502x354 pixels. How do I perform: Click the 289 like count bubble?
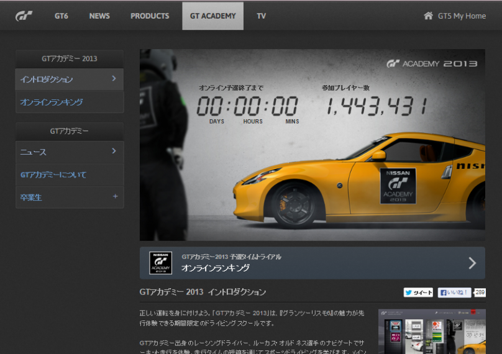480,293
